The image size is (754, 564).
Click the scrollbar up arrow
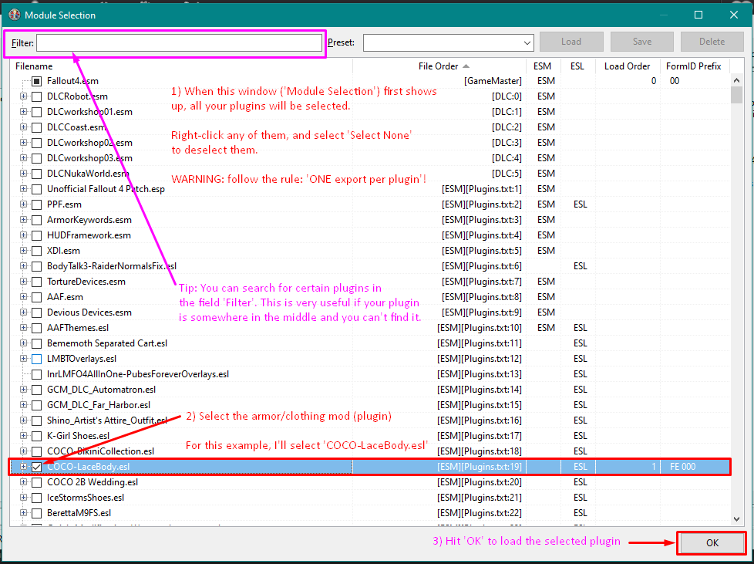[736, 80]
